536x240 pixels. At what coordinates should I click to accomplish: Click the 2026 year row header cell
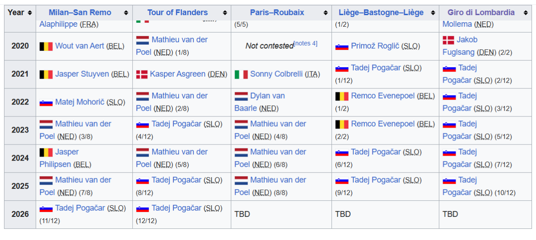coord(20,214)
